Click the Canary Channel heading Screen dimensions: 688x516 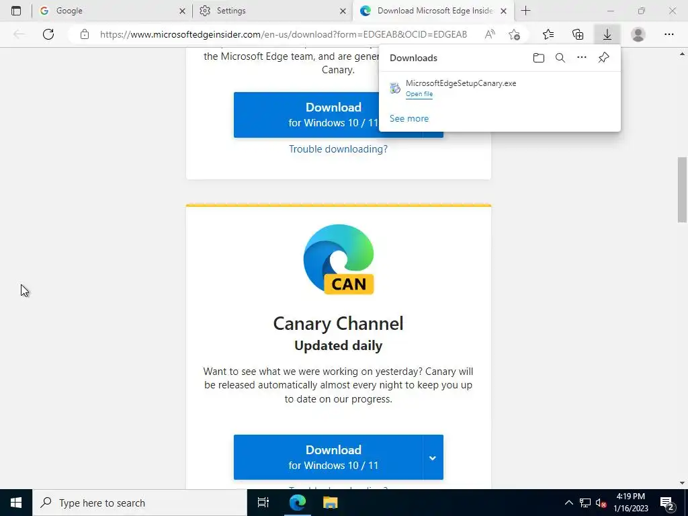pyautogui.click(x=339, y=324)
